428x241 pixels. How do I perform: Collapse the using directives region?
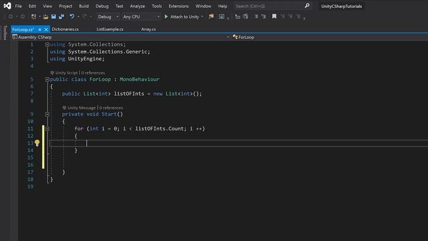[x=47, y=44]
